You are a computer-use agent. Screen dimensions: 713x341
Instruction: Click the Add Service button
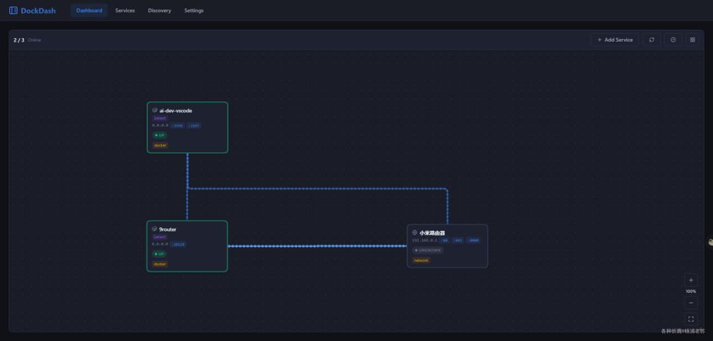click(615, 40)
